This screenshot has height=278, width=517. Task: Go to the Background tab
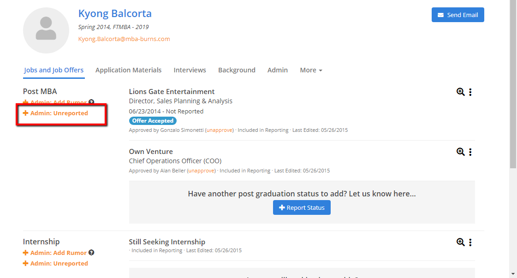tap(237, 70)
